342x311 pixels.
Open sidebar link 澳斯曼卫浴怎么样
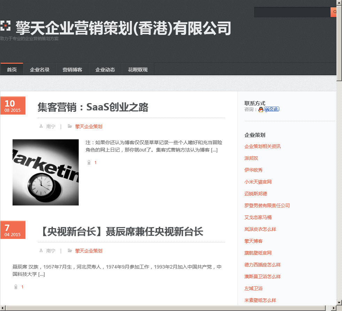click(262, 276)
